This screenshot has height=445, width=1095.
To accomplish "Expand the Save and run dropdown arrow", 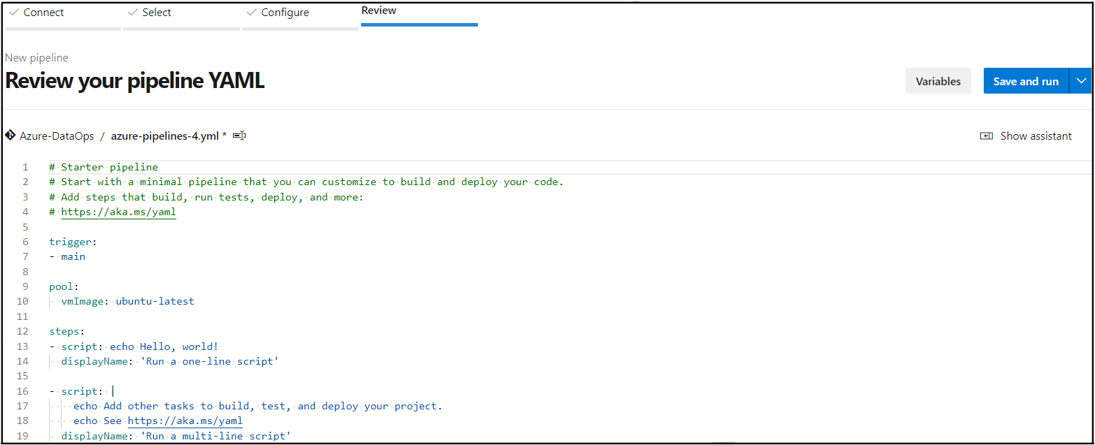I will [1081, 81].
